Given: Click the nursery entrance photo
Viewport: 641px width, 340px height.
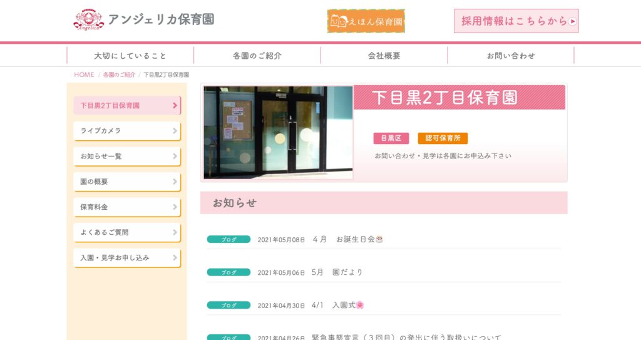Looking at the screenshot, I should point(278,132).
